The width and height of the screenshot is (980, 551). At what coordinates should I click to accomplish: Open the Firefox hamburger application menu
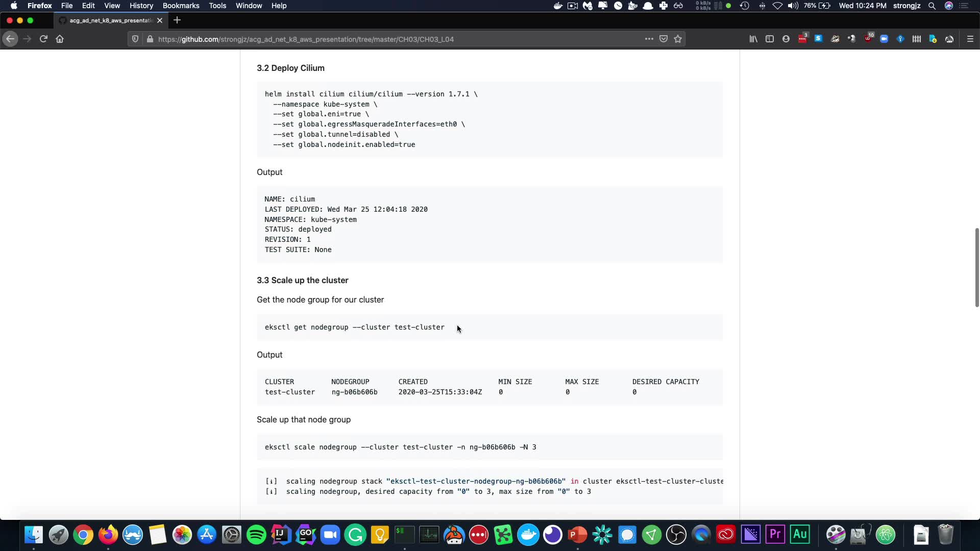click(970, 39)
